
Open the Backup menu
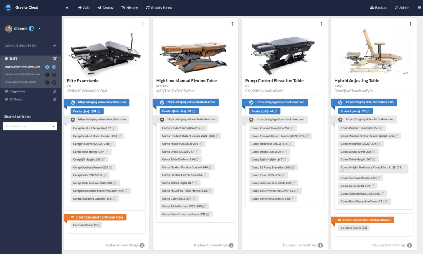(378, 8)
